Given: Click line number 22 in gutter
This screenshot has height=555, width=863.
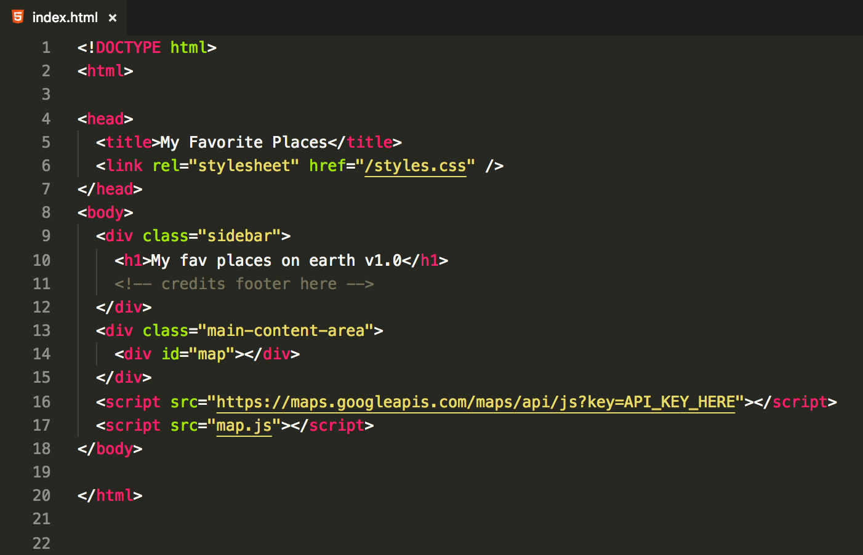Looking at the screenshot, I should pyautogui.click(x=41, y=543).
